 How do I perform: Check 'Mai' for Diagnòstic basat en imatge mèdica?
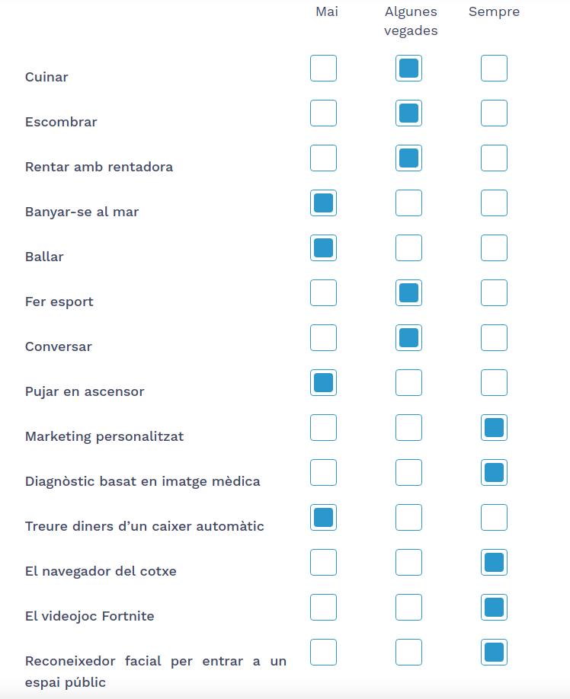(323, 473)
